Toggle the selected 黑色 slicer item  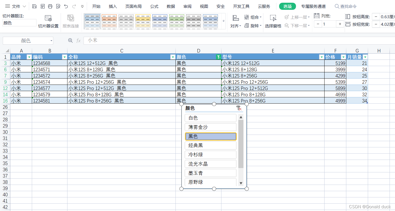pyautogui.click(x=210, y=136)
